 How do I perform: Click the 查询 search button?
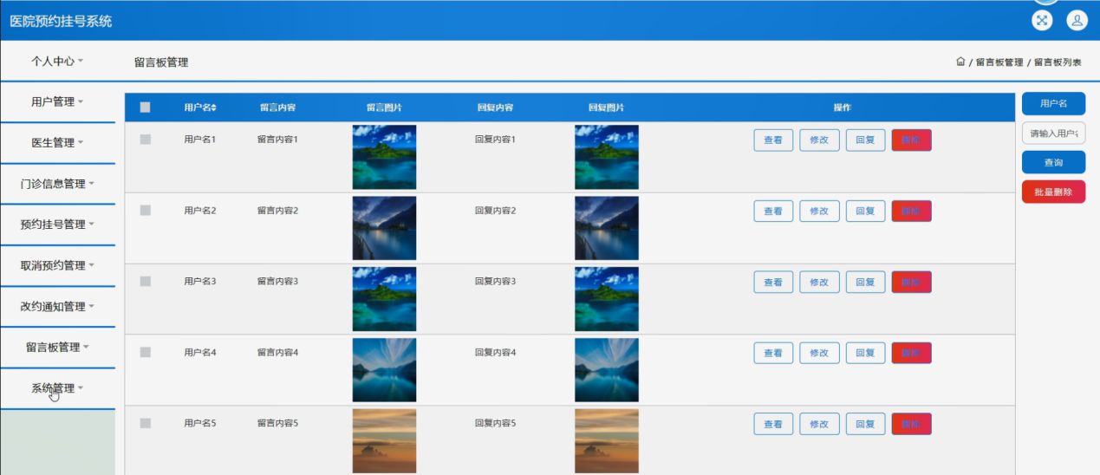(1053, 163)
